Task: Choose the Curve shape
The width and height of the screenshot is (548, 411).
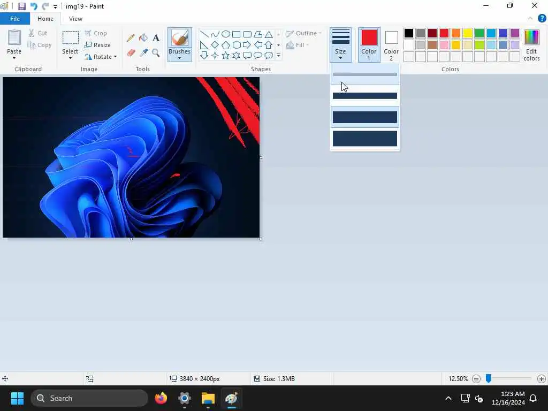Action: (x=215, y=34)
